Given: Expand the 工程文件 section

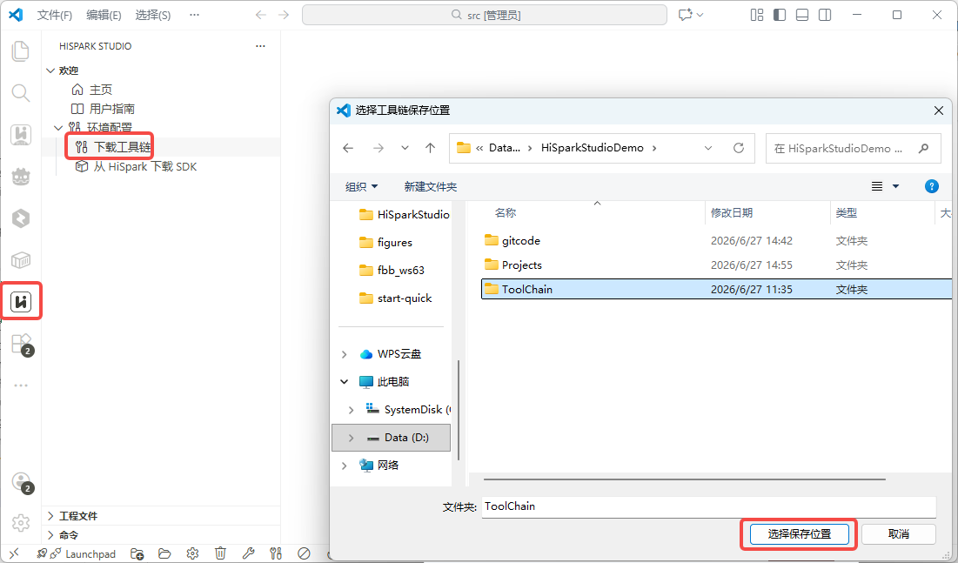Looking at the screenshot, I should click(50, 516).
